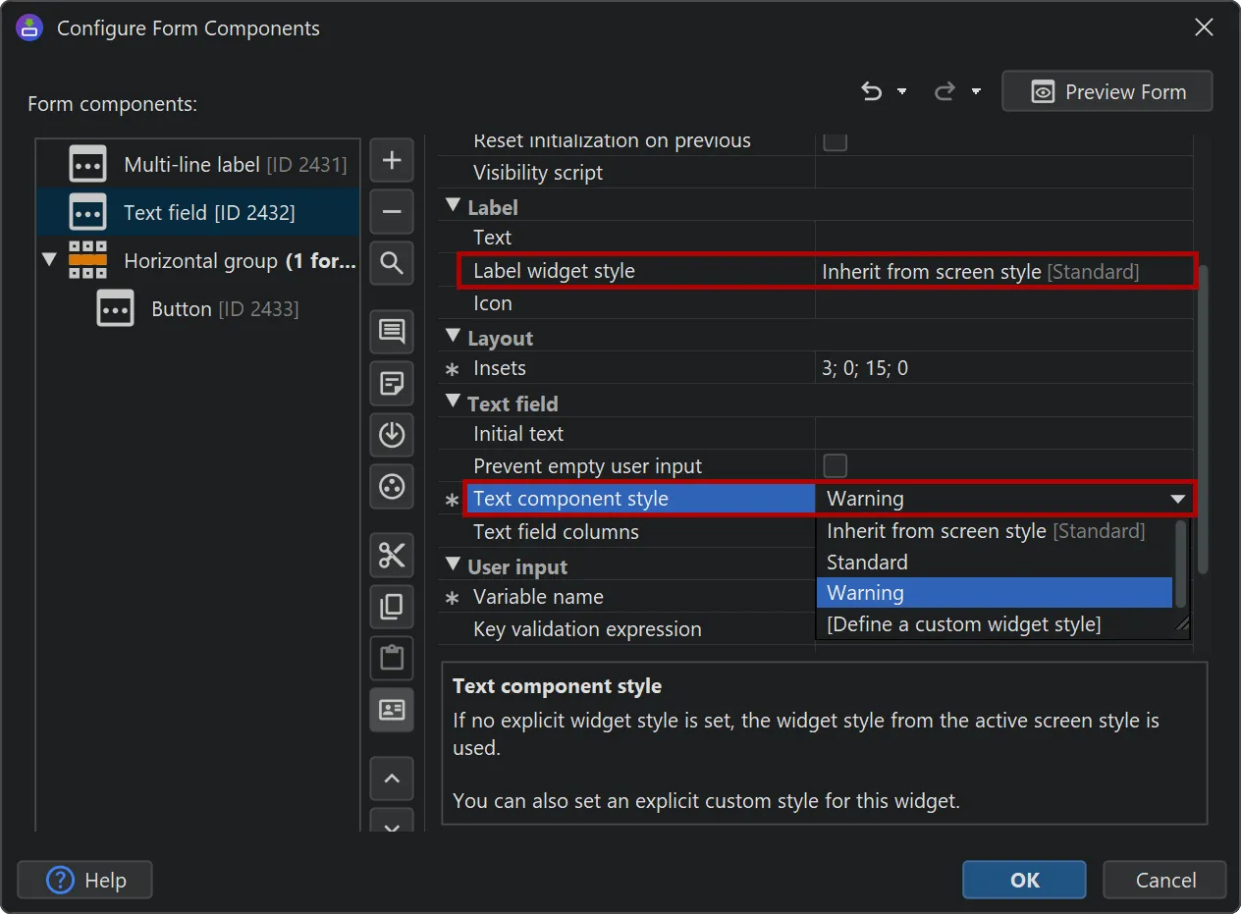This screenshot has height=914, width=1241.
Task: Click the Insets value field
Action: coord(1001,368)
